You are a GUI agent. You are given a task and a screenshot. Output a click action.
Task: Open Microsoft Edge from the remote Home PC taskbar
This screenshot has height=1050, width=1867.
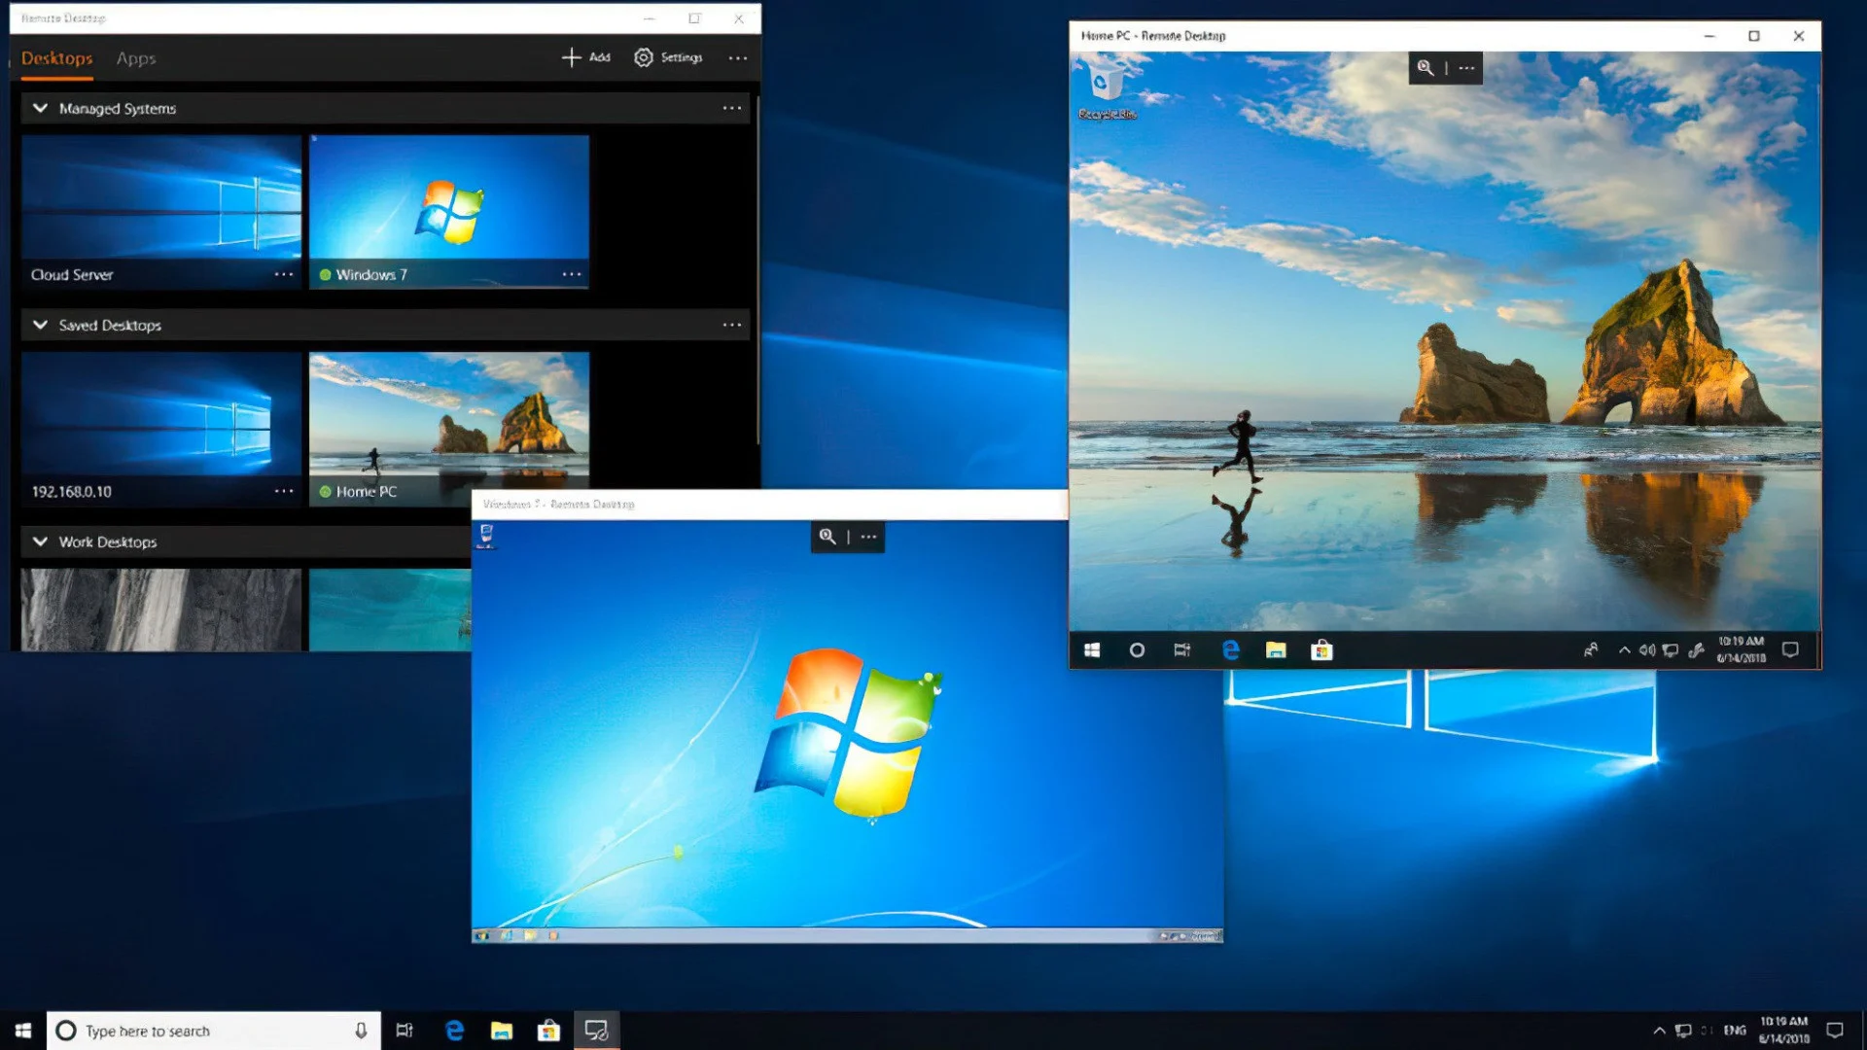pyautogui.click(x=1231, y=650)
